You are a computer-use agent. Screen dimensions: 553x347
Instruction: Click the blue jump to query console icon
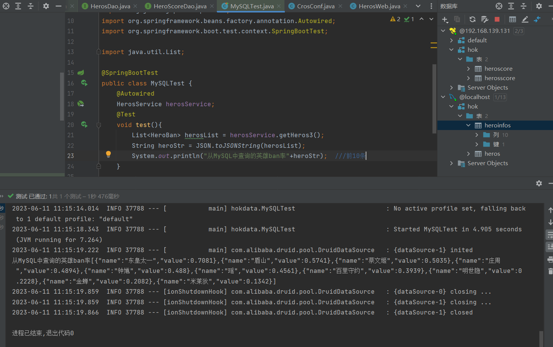pos(537,19)
